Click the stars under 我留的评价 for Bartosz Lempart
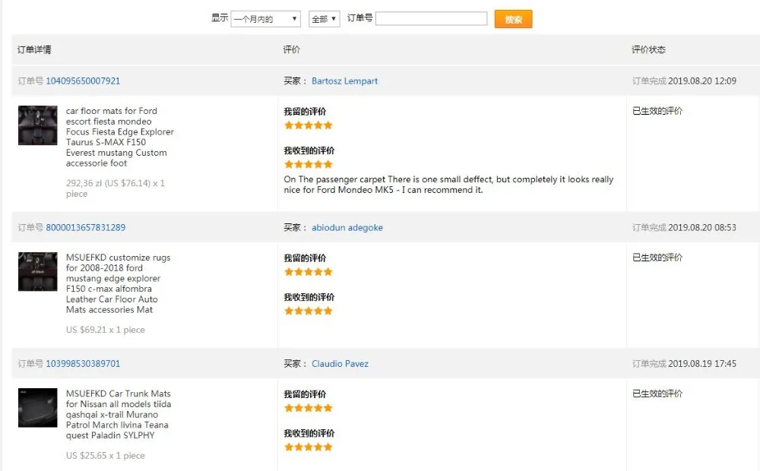 pos(309,125)
